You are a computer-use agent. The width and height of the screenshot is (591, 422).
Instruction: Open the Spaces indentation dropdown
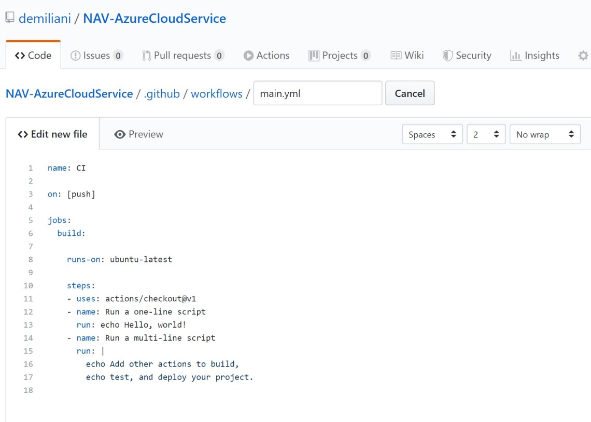[x=432, y=134]
